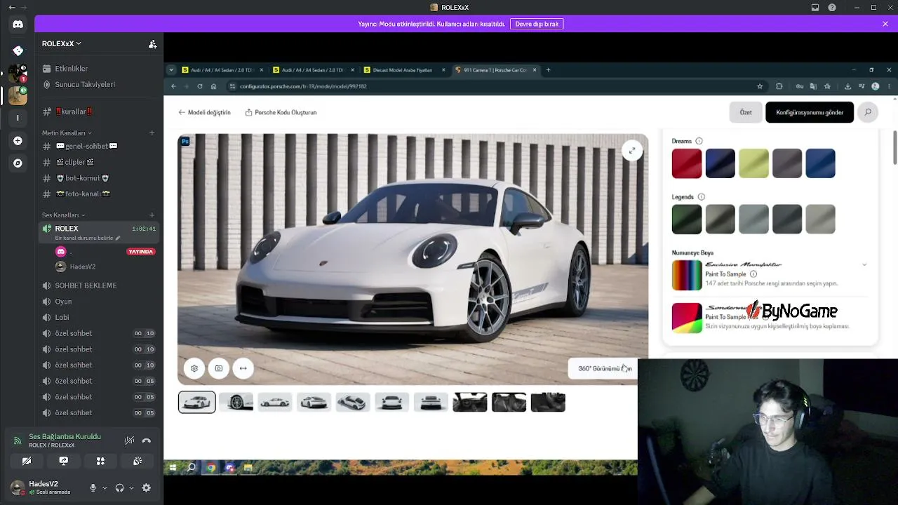Bookmark this page with star icon
The height and width of the screenshot is (505, 898).
coord(760,86)
